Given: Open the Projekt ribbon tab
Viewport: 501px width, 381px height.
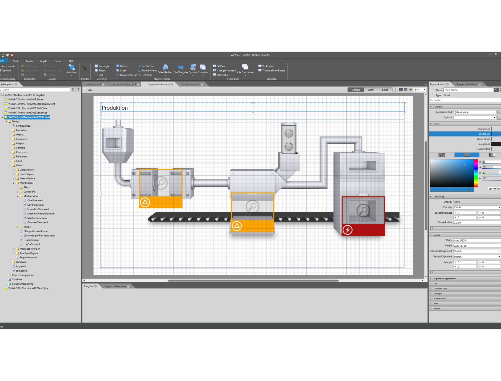Looking at the screenshot, I should click(x=43, y=61).
